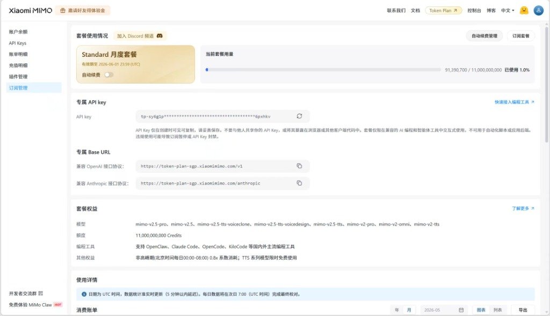Open the blue user profile icon

point(538,11)
